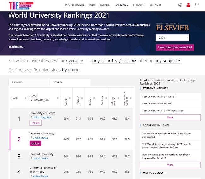The width and height of the screenshot is (205, 179).
Task: Open Harvard University link
Action: point(41,154)
